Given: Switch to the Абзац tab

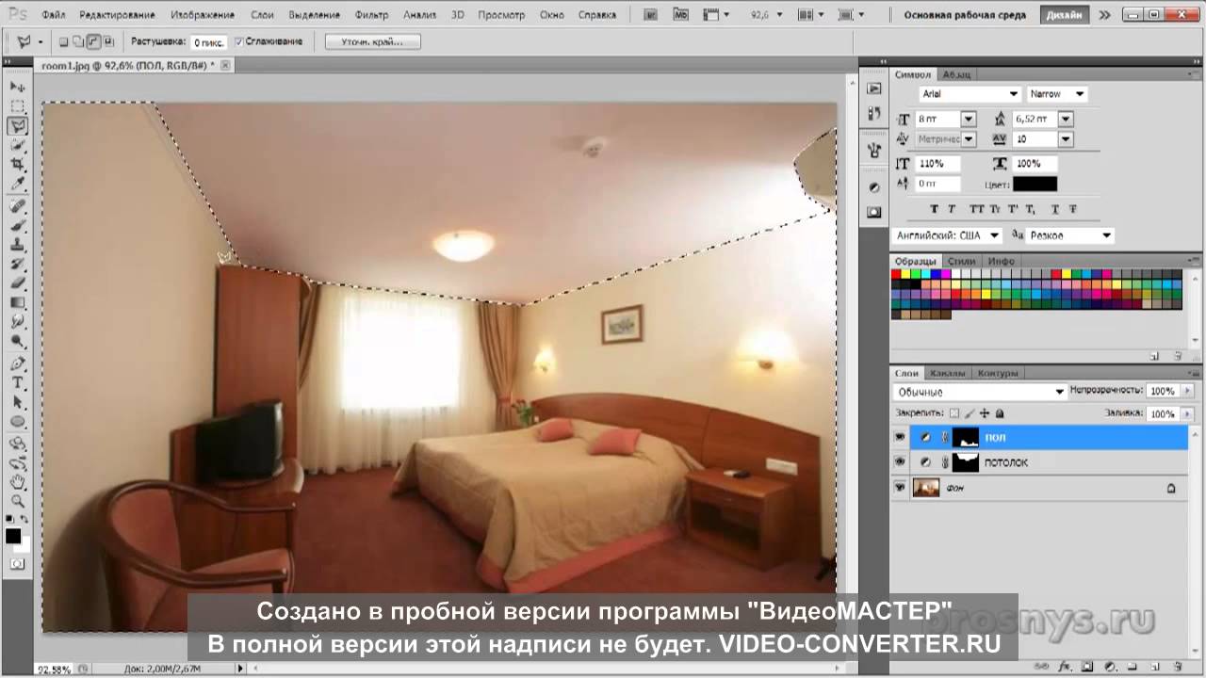Looking at the screenshot, I should [956, 74].
